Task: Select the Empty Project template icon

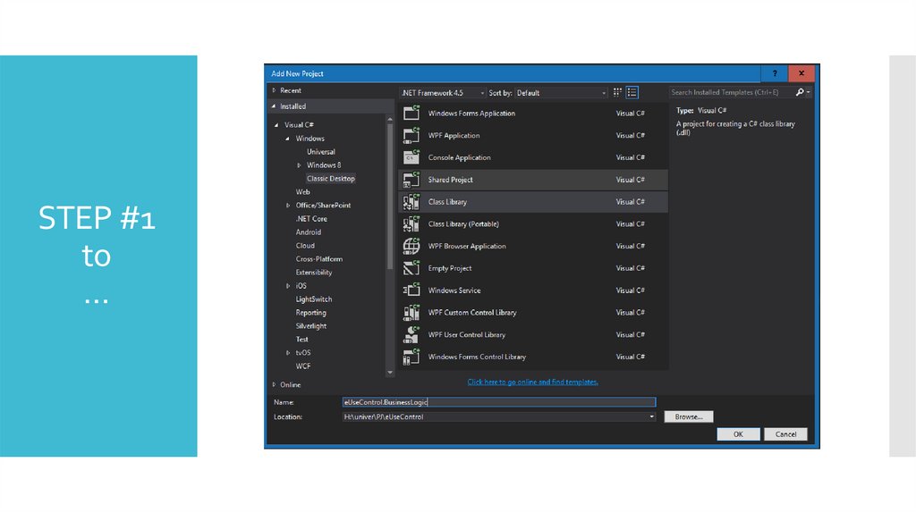Action: [x=411, y=268]
